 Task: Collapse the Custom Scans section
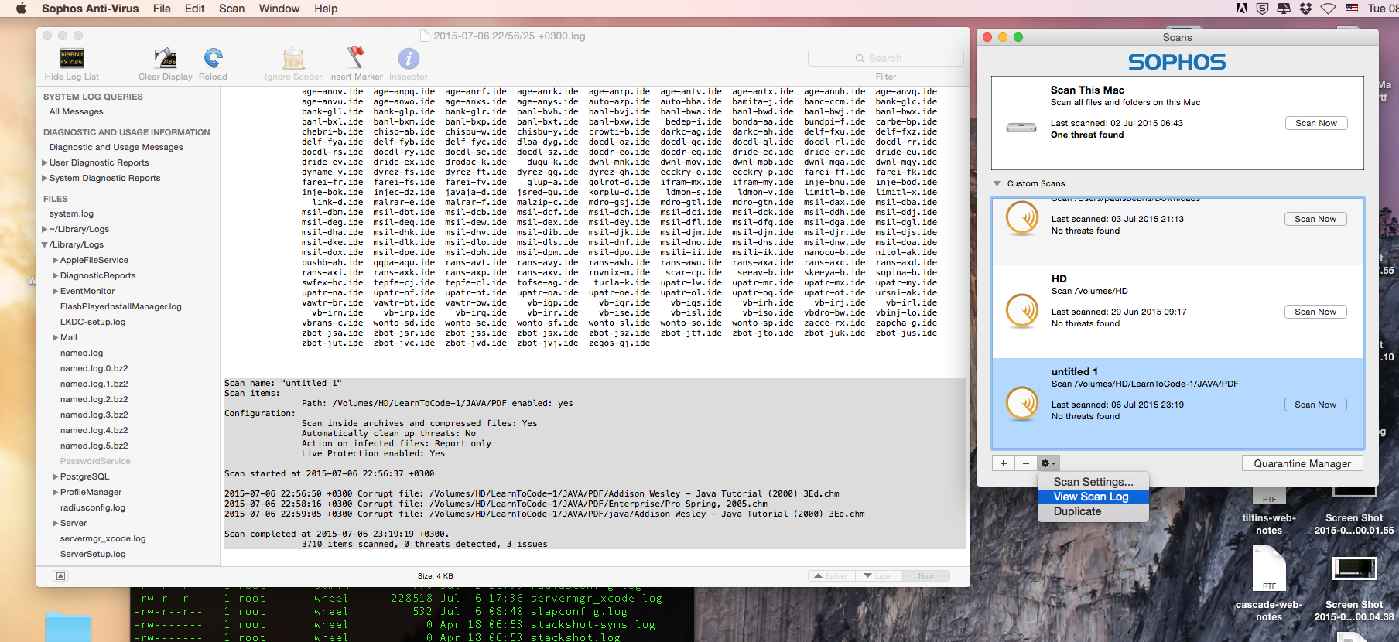(x=997, y=183)
